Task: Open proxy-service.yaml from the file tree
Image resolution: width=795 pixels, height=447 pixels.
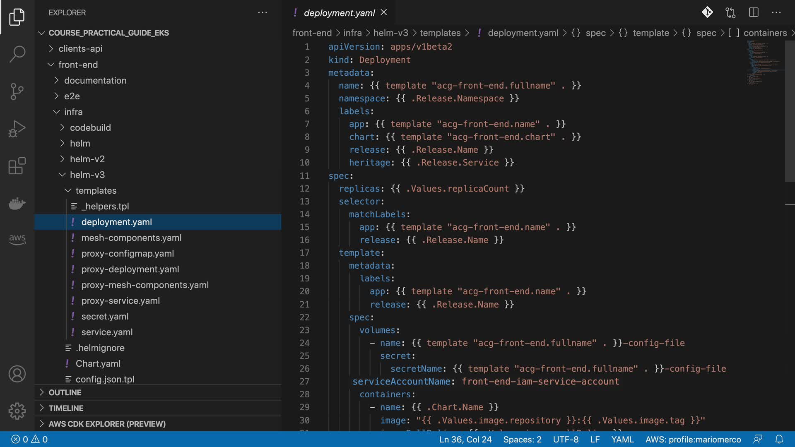Action: click(x=120, y=301)
